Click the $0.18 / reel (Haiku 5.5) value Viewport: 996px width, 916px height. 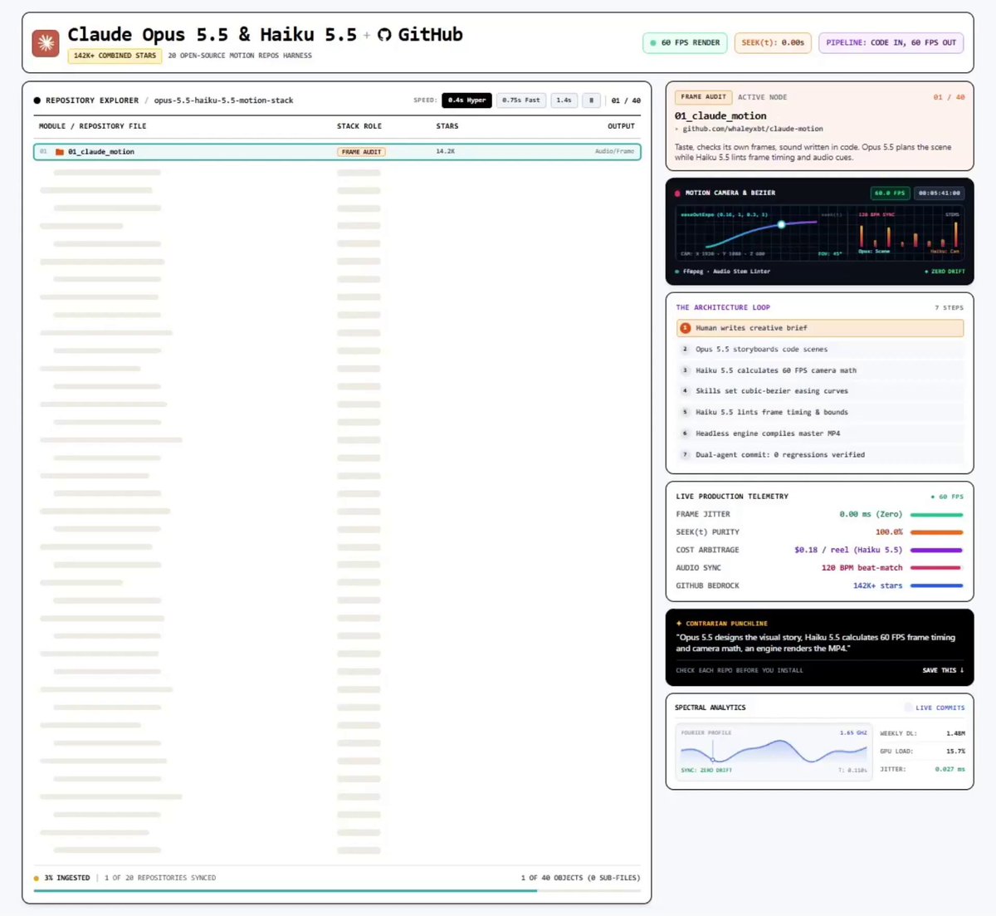pos(848,551)
